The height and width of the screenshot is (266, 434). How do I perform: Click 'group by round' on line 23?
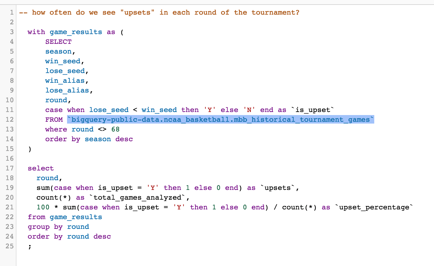click(59, 227)
